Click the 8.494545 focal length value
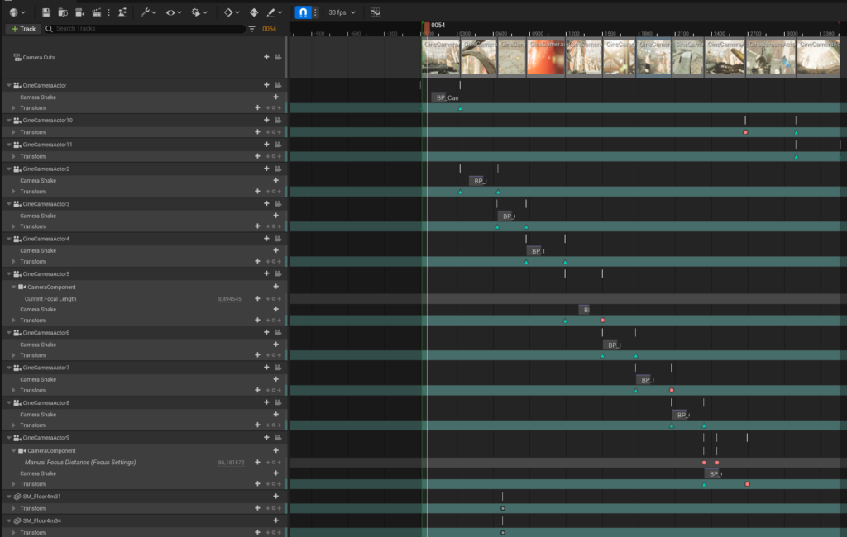This screenshot has height=537, width=847. [230, 298]
